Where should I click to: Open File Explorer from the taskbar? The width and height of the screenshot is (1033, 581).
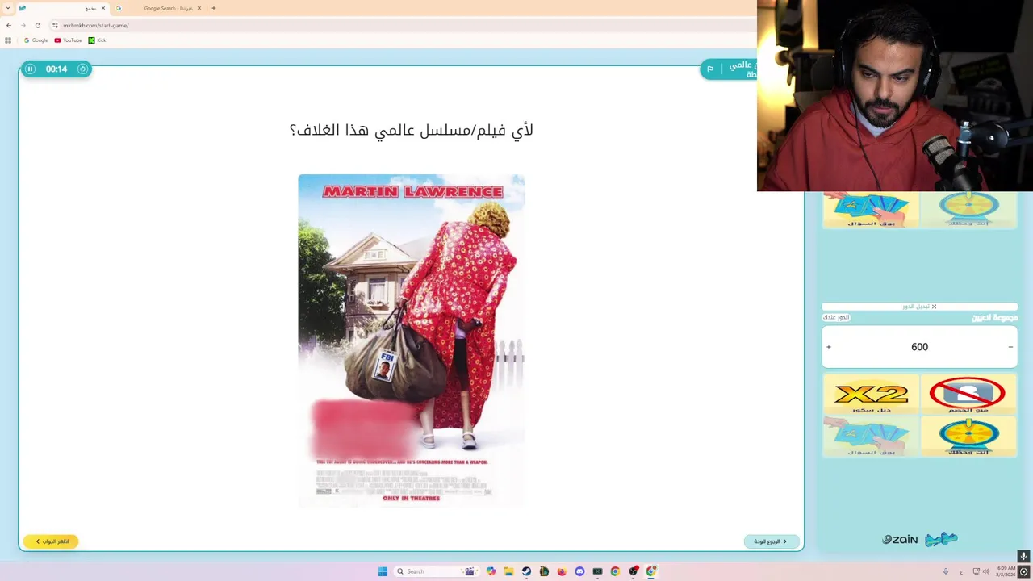[x=508, y=571]
